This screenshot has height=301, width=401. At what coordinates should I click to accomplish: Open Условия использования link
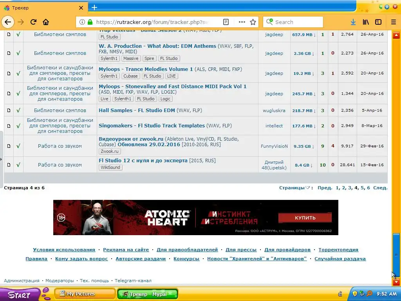pyautogui.click(x=64, y=250)
